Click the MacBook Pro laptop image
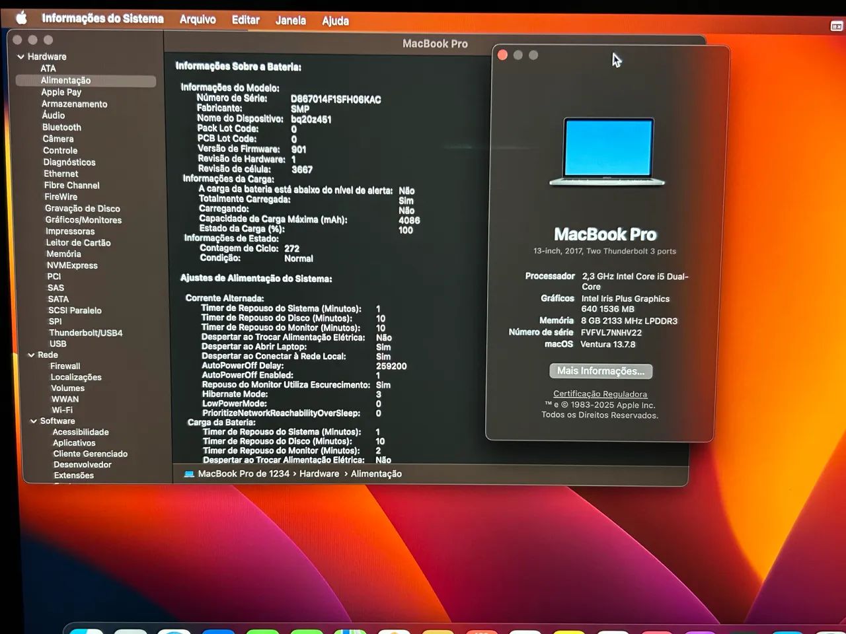 [607, 153]
